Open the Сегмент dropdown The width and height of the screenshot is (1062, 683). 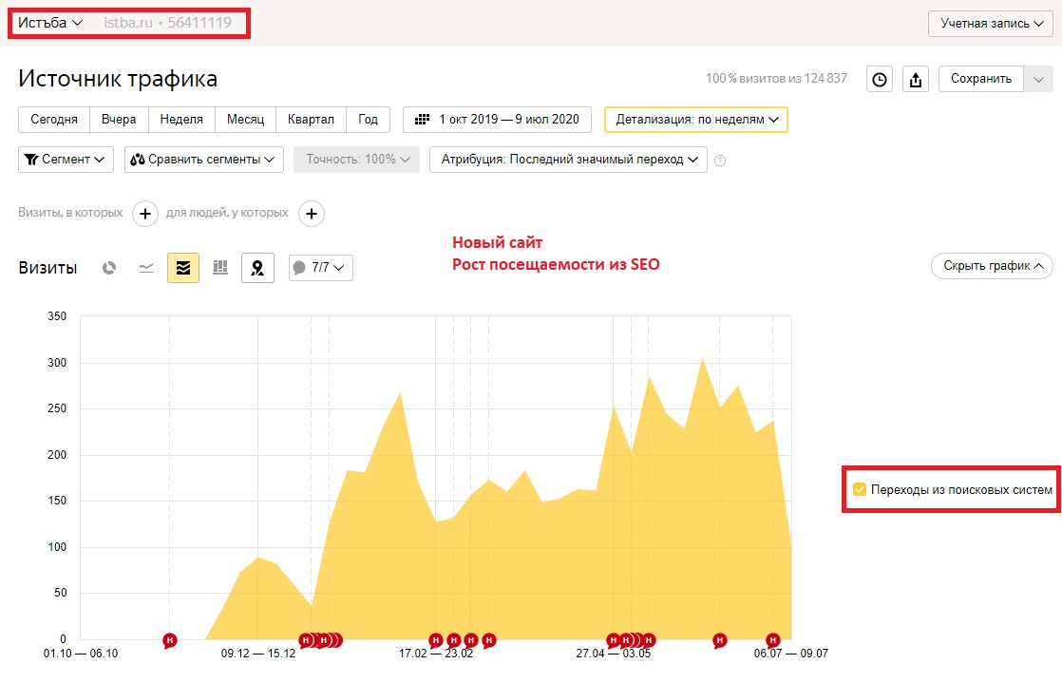(x=66, y=160)
